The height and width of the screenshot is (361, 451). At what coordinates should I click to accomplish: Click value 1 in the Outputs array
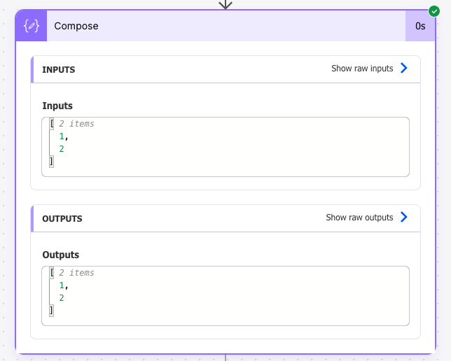click(62, 285)
